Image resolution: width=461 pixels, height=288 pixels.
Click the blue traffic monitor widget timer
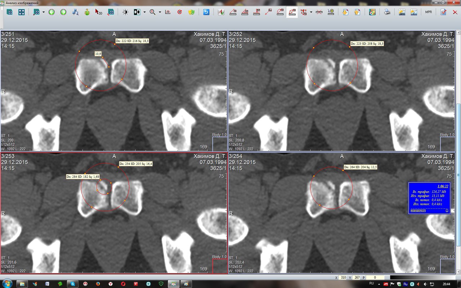(x=443, y=186)
